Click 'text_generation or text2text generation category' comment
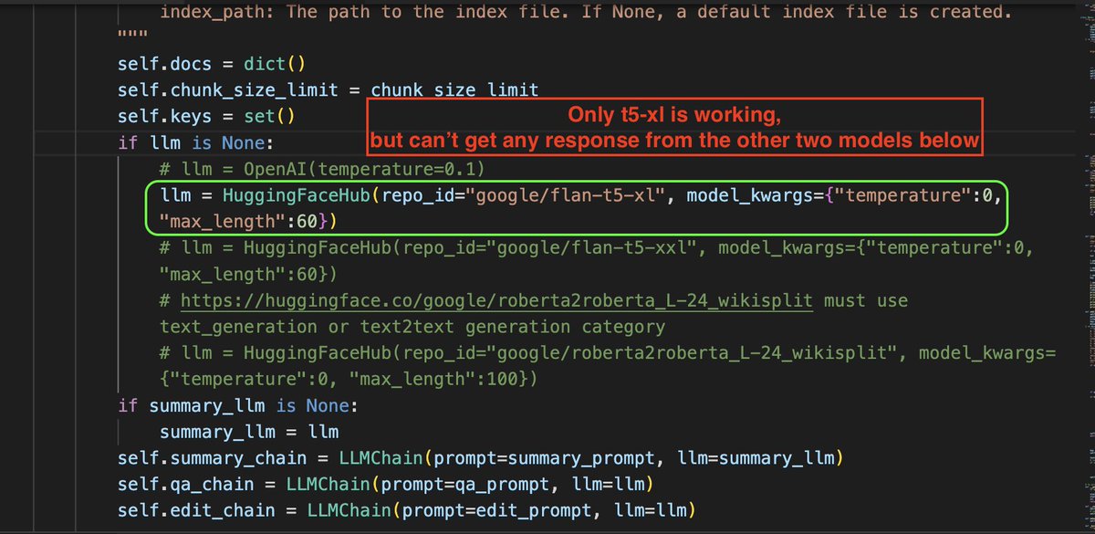1095x534 pixels. (412, 327)
